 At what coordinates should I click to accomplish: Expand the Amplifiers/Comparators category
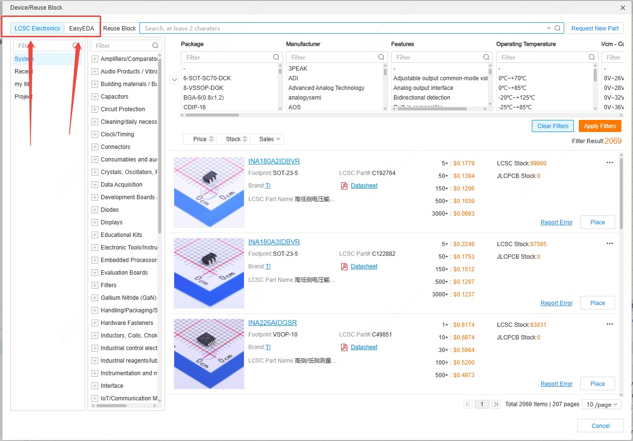tap(95, 59)
